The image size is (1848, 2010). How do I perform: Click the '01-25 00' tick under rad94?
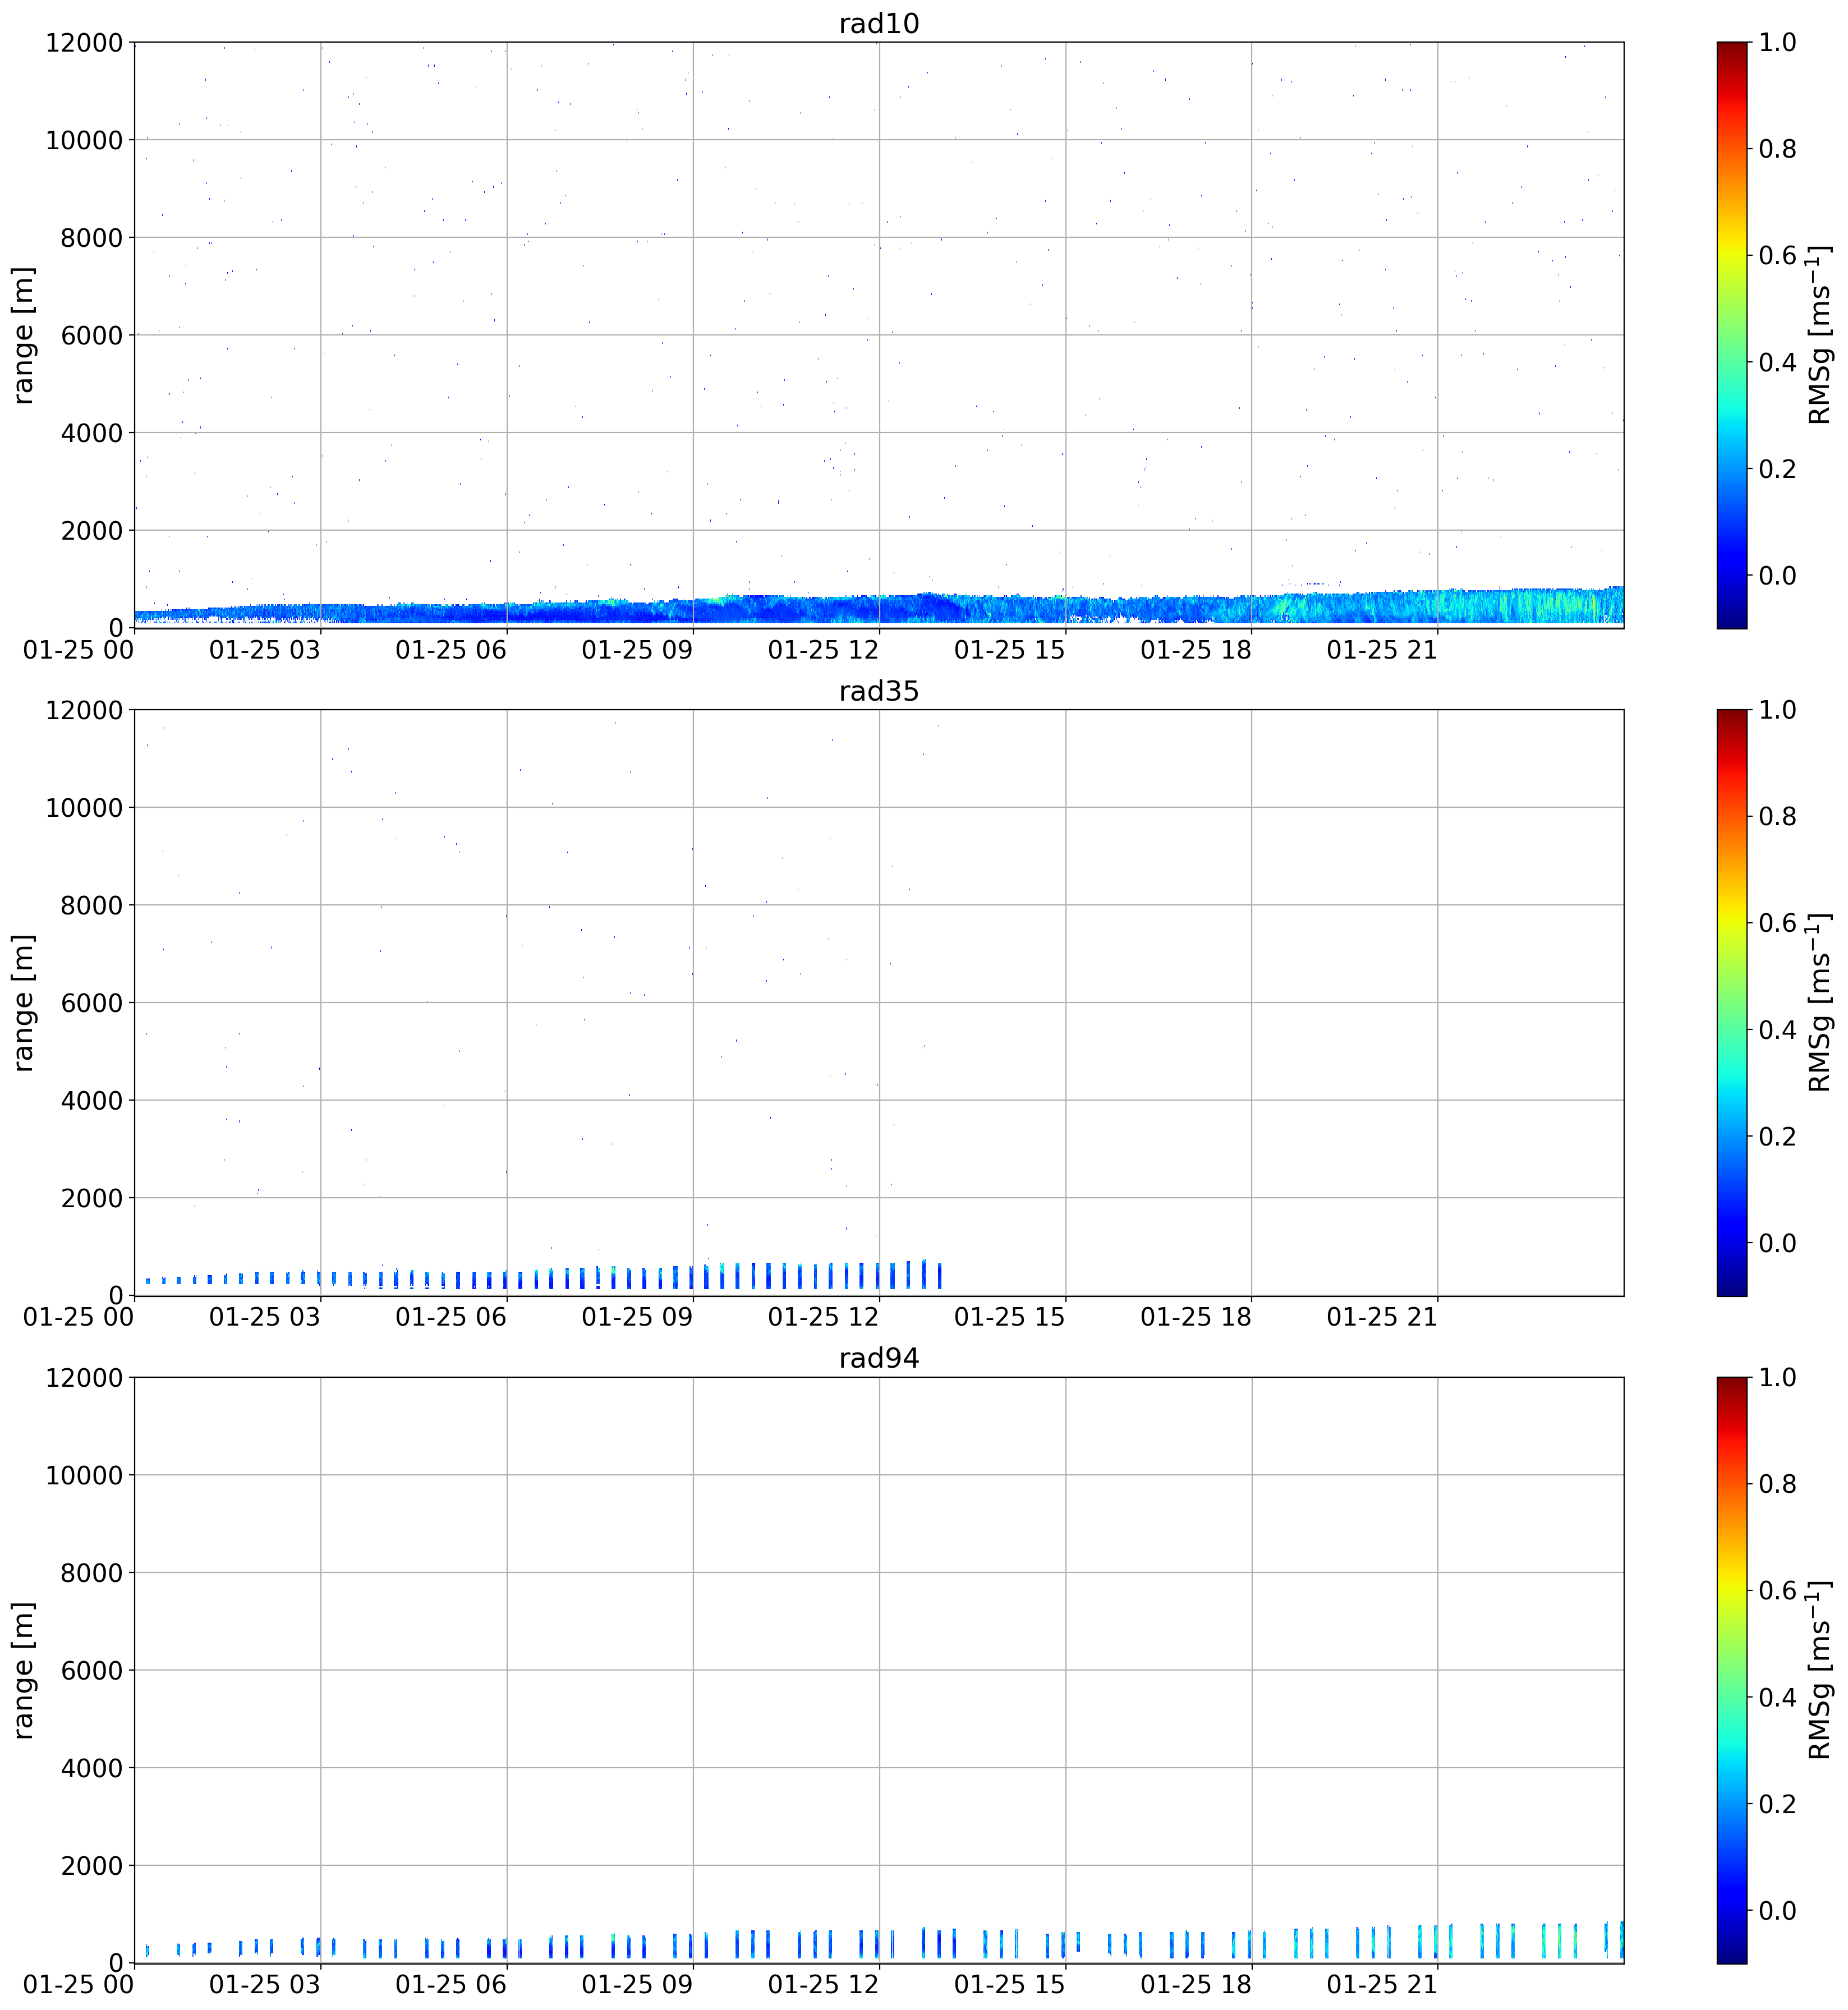(x=79, y=1985)
